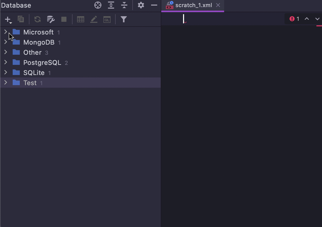The height and width of the screenshot is (227, 322).
Task: Expand the PostgreSQL folder chevron
Action: click(6, 62)
